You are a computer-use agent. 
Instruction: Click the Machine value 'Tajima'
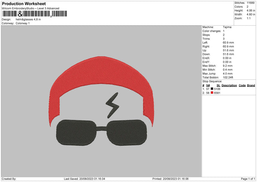pyautogui.click(x=227, y=27)
